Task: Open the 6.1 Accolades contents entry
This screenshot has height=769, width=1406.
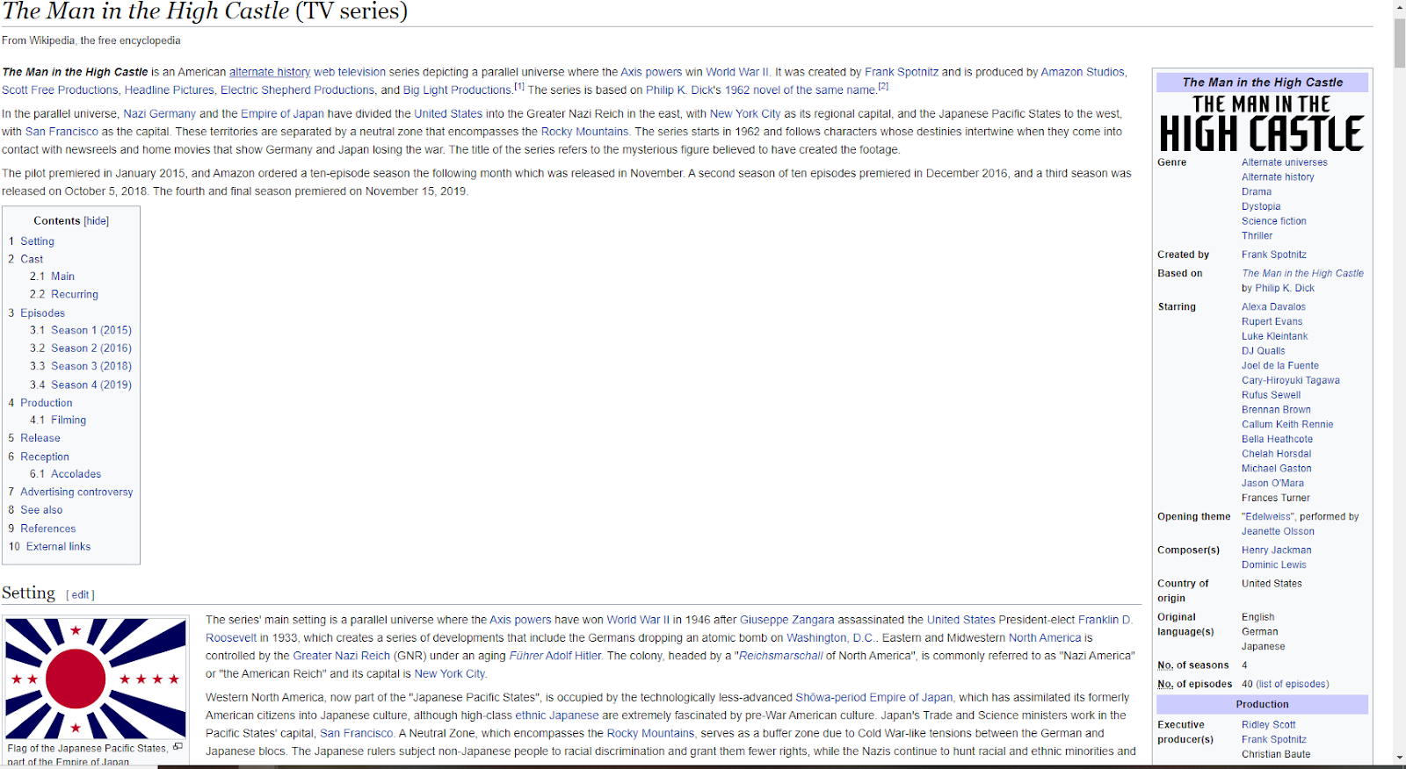Action: point(76,474)
